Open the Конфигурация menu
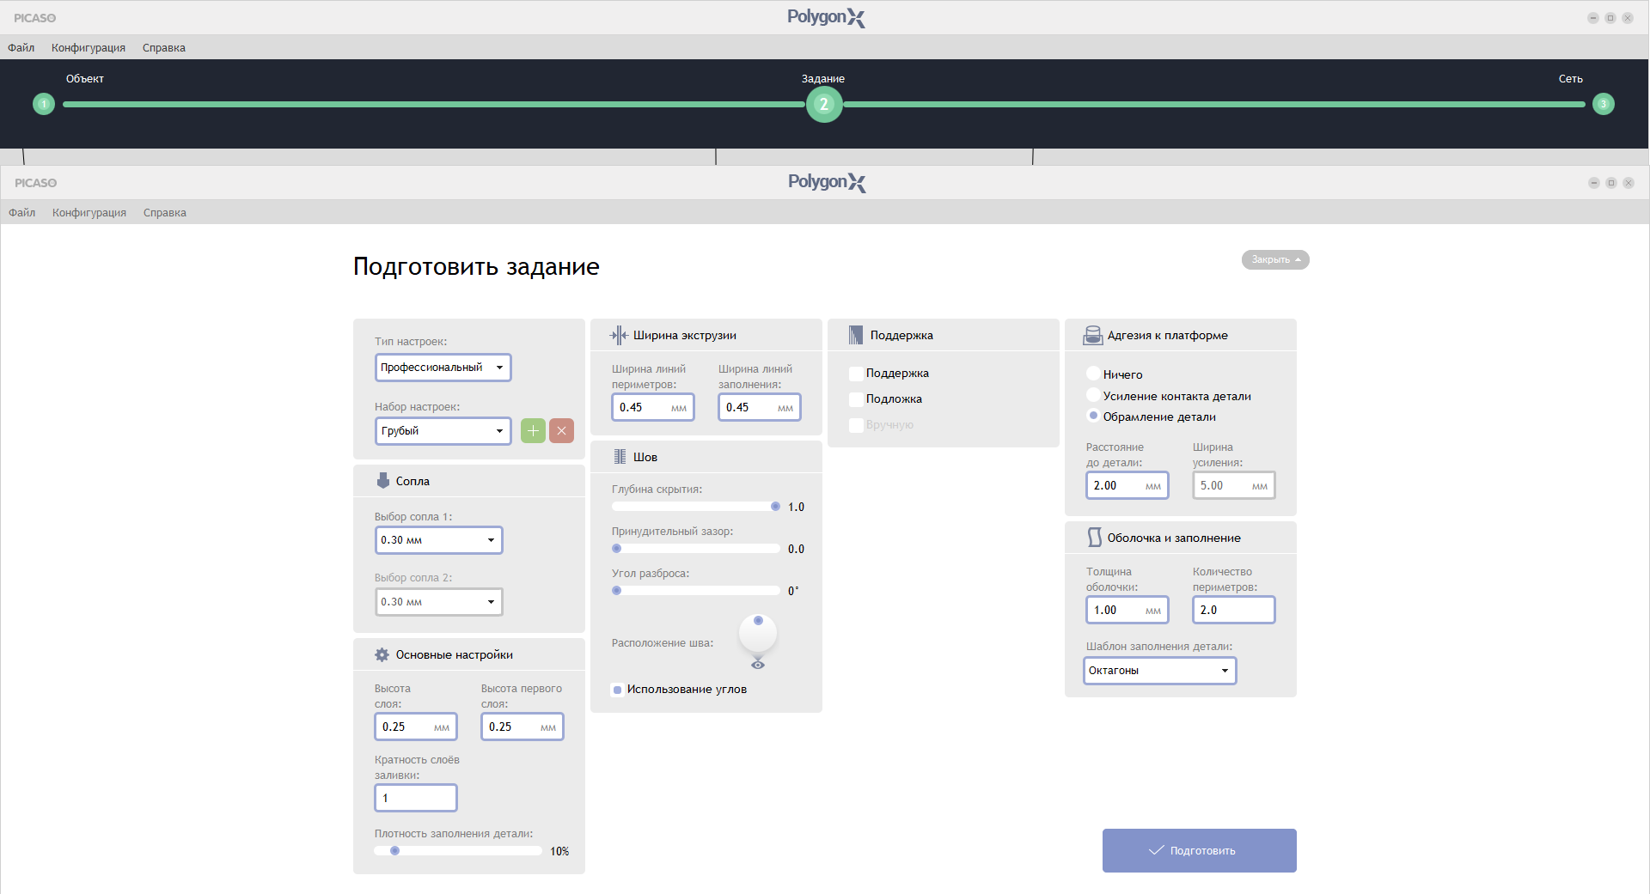 89,213
